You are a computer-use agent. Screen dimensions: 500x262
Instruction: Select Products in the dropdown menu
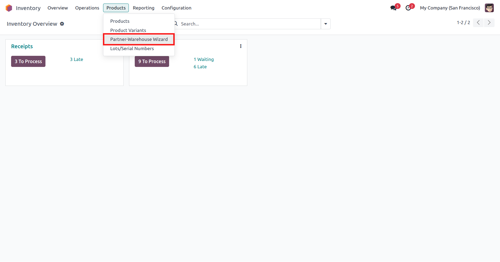pos(139,21)
